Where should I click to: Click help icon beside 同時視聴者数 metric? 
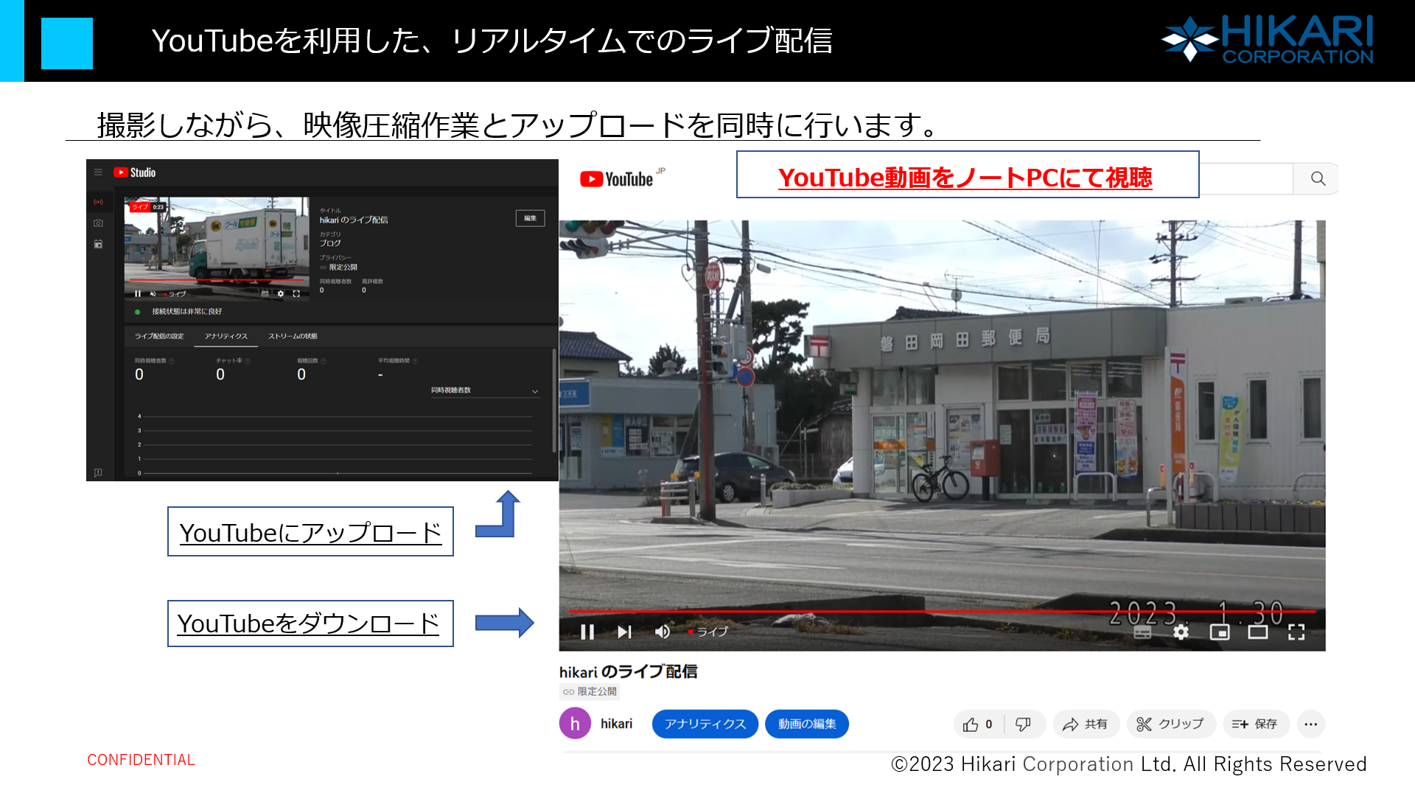[172, 361]
